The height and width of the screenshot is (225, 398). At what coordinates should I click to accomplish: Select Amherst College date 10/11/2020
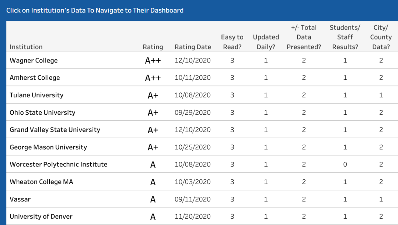point(193,78)
